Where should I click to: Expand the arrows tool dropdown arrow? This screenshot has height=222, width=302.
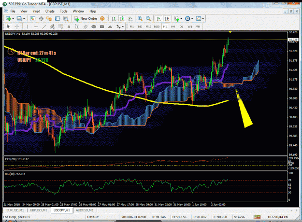coord(123,27)
